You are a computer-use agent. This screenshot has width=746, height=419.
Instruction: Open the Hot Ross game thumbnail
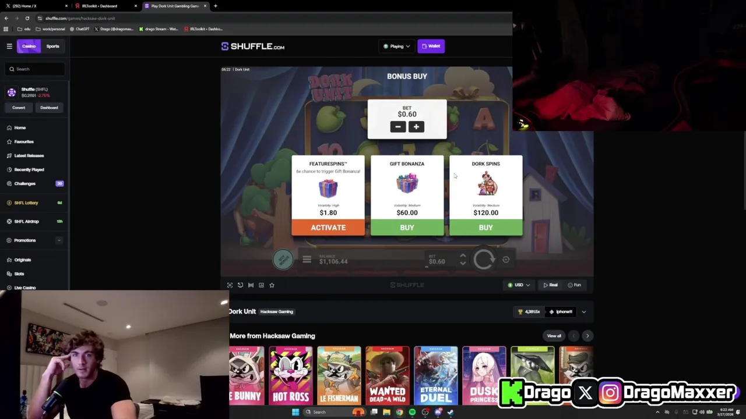290,375
